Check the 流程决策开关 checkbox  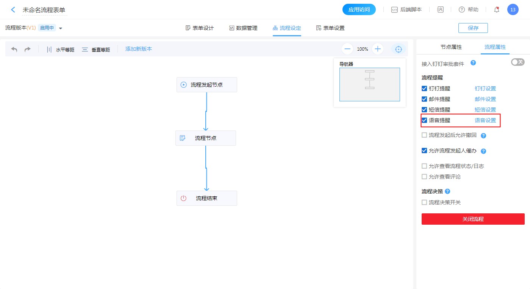click(x=424, y=202)
